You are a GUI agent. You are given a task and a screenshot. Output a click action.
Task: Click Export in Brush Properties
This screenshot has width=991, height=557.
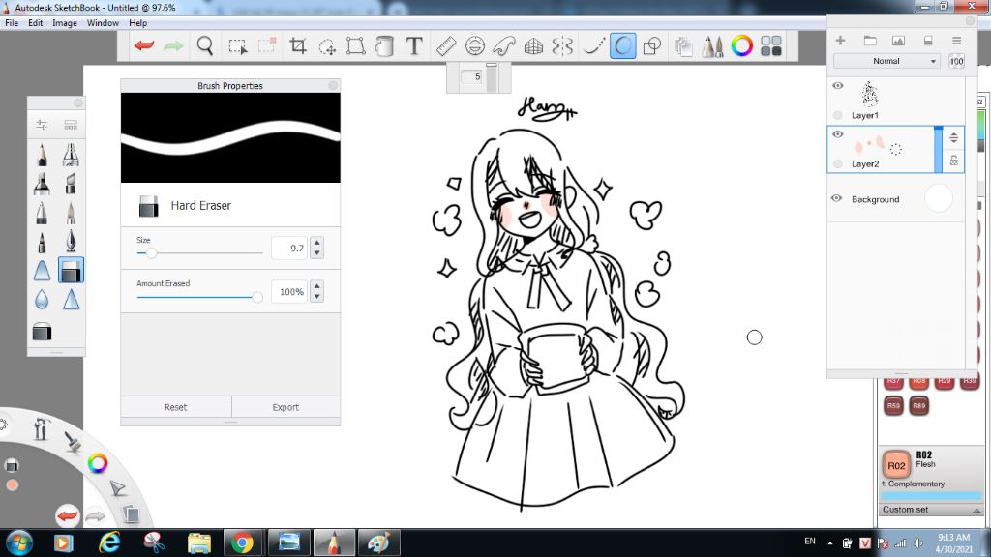coord(285,407)
